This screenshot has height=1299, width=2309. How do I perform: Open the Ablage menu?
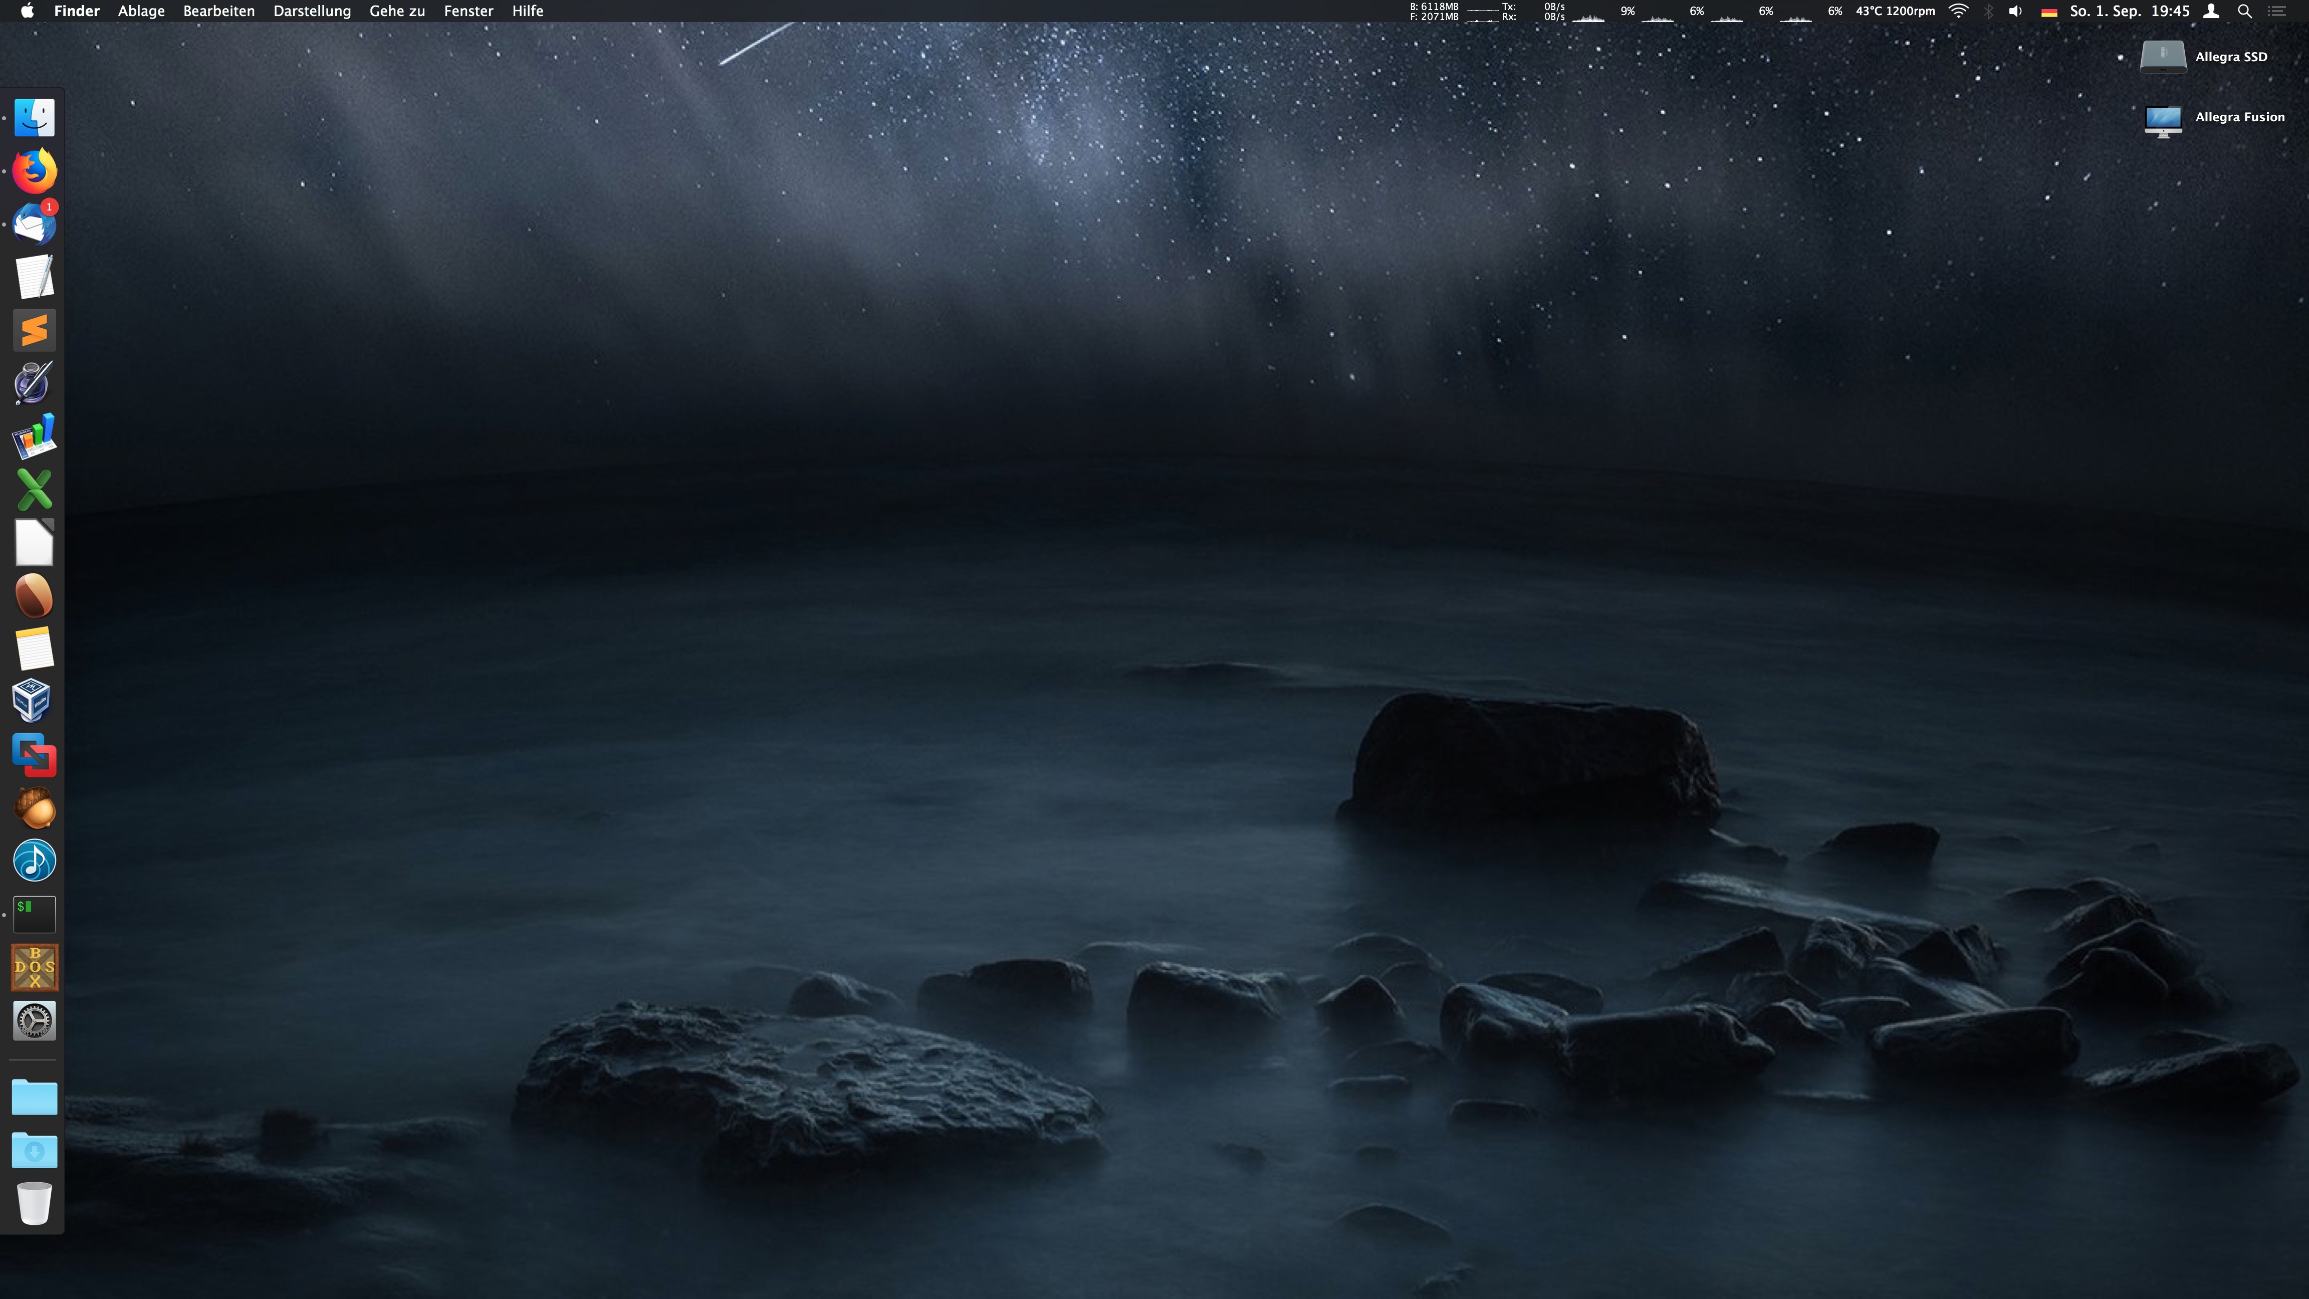pyautogui.click(x=141, y=12)
